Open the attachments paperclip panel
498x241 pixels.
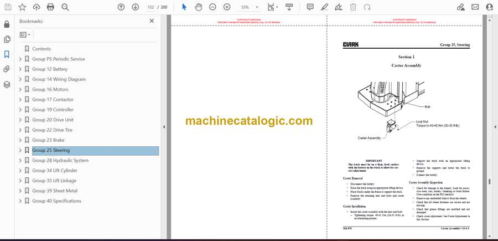(7, 69)
